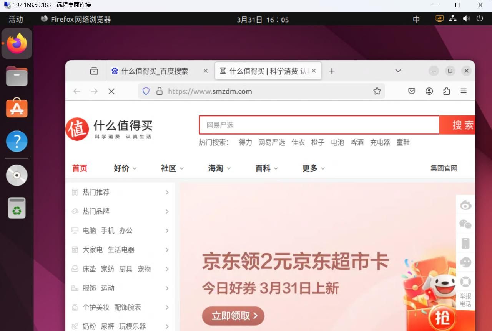Image resolution: width=492 pixels, height=331 pixels.
Task: Open the Firefox网络浏览器 app menu
Action: [76, 19]
